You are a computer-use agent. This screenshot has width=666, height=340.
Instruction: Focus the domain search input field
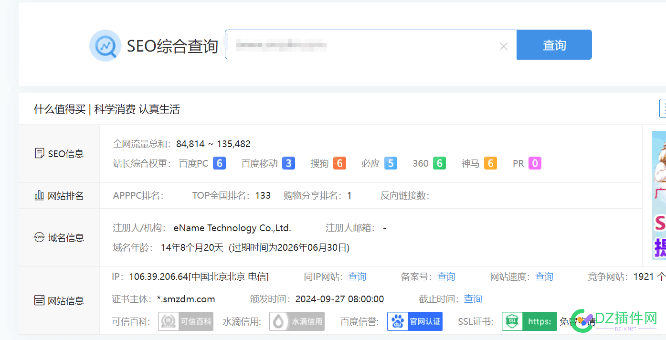pyautogui.click(x=370, y=45)
